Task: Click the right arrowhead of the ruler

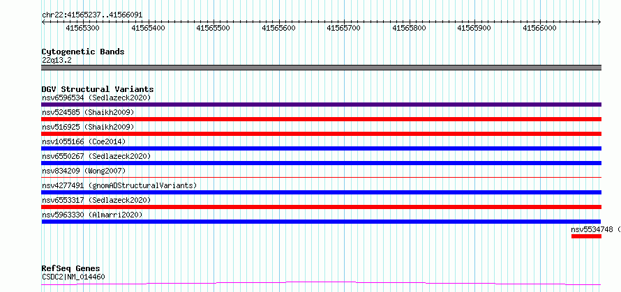Action: pos(599,22)
